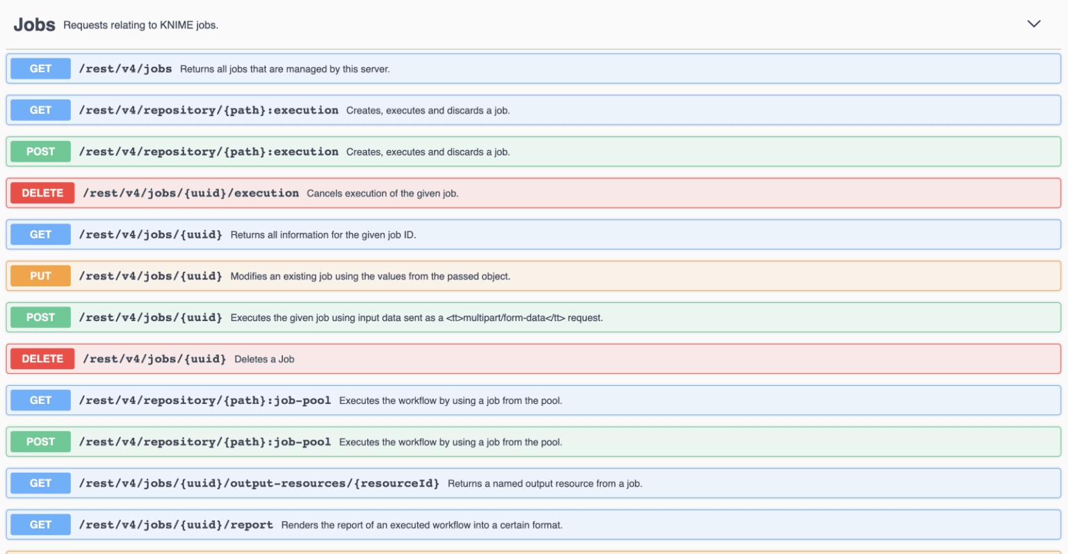Click path text /rest/v4/jobs at top
Image resolution: width=1068 pixels, height=554 pixels.
pyautogui.click(x=125, y=69)
